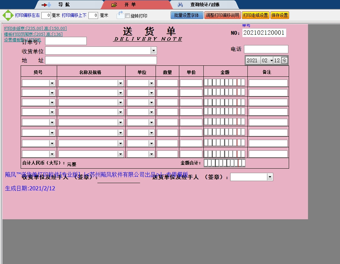Open the month dropdown in date field
The width and height of the screenshot is (340, 264).
(271, 61)
